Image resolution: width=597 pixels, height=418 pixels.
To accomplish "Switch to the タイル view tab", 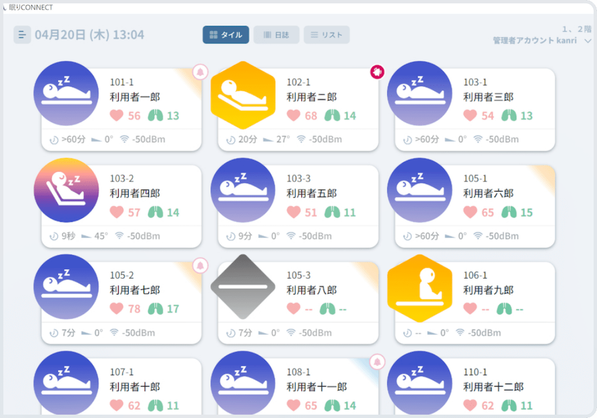I will pos(226,35).
